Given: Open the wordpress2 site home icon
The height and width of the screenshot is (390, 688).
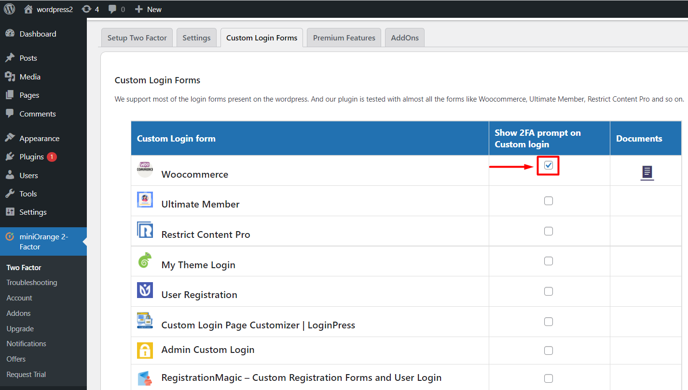Looking at the screenshot, I should pyautogui.click(x=28, y=9).
